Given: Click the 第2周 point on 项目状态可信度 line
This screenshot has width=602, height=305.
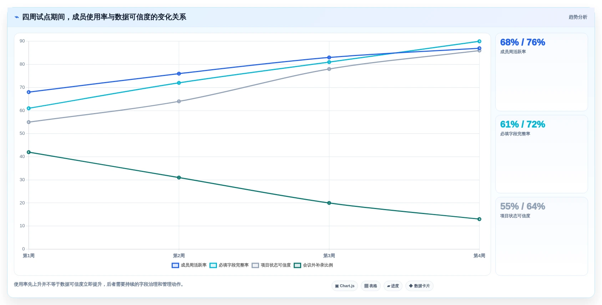Looking at the screenshot, I should (179, 101).
